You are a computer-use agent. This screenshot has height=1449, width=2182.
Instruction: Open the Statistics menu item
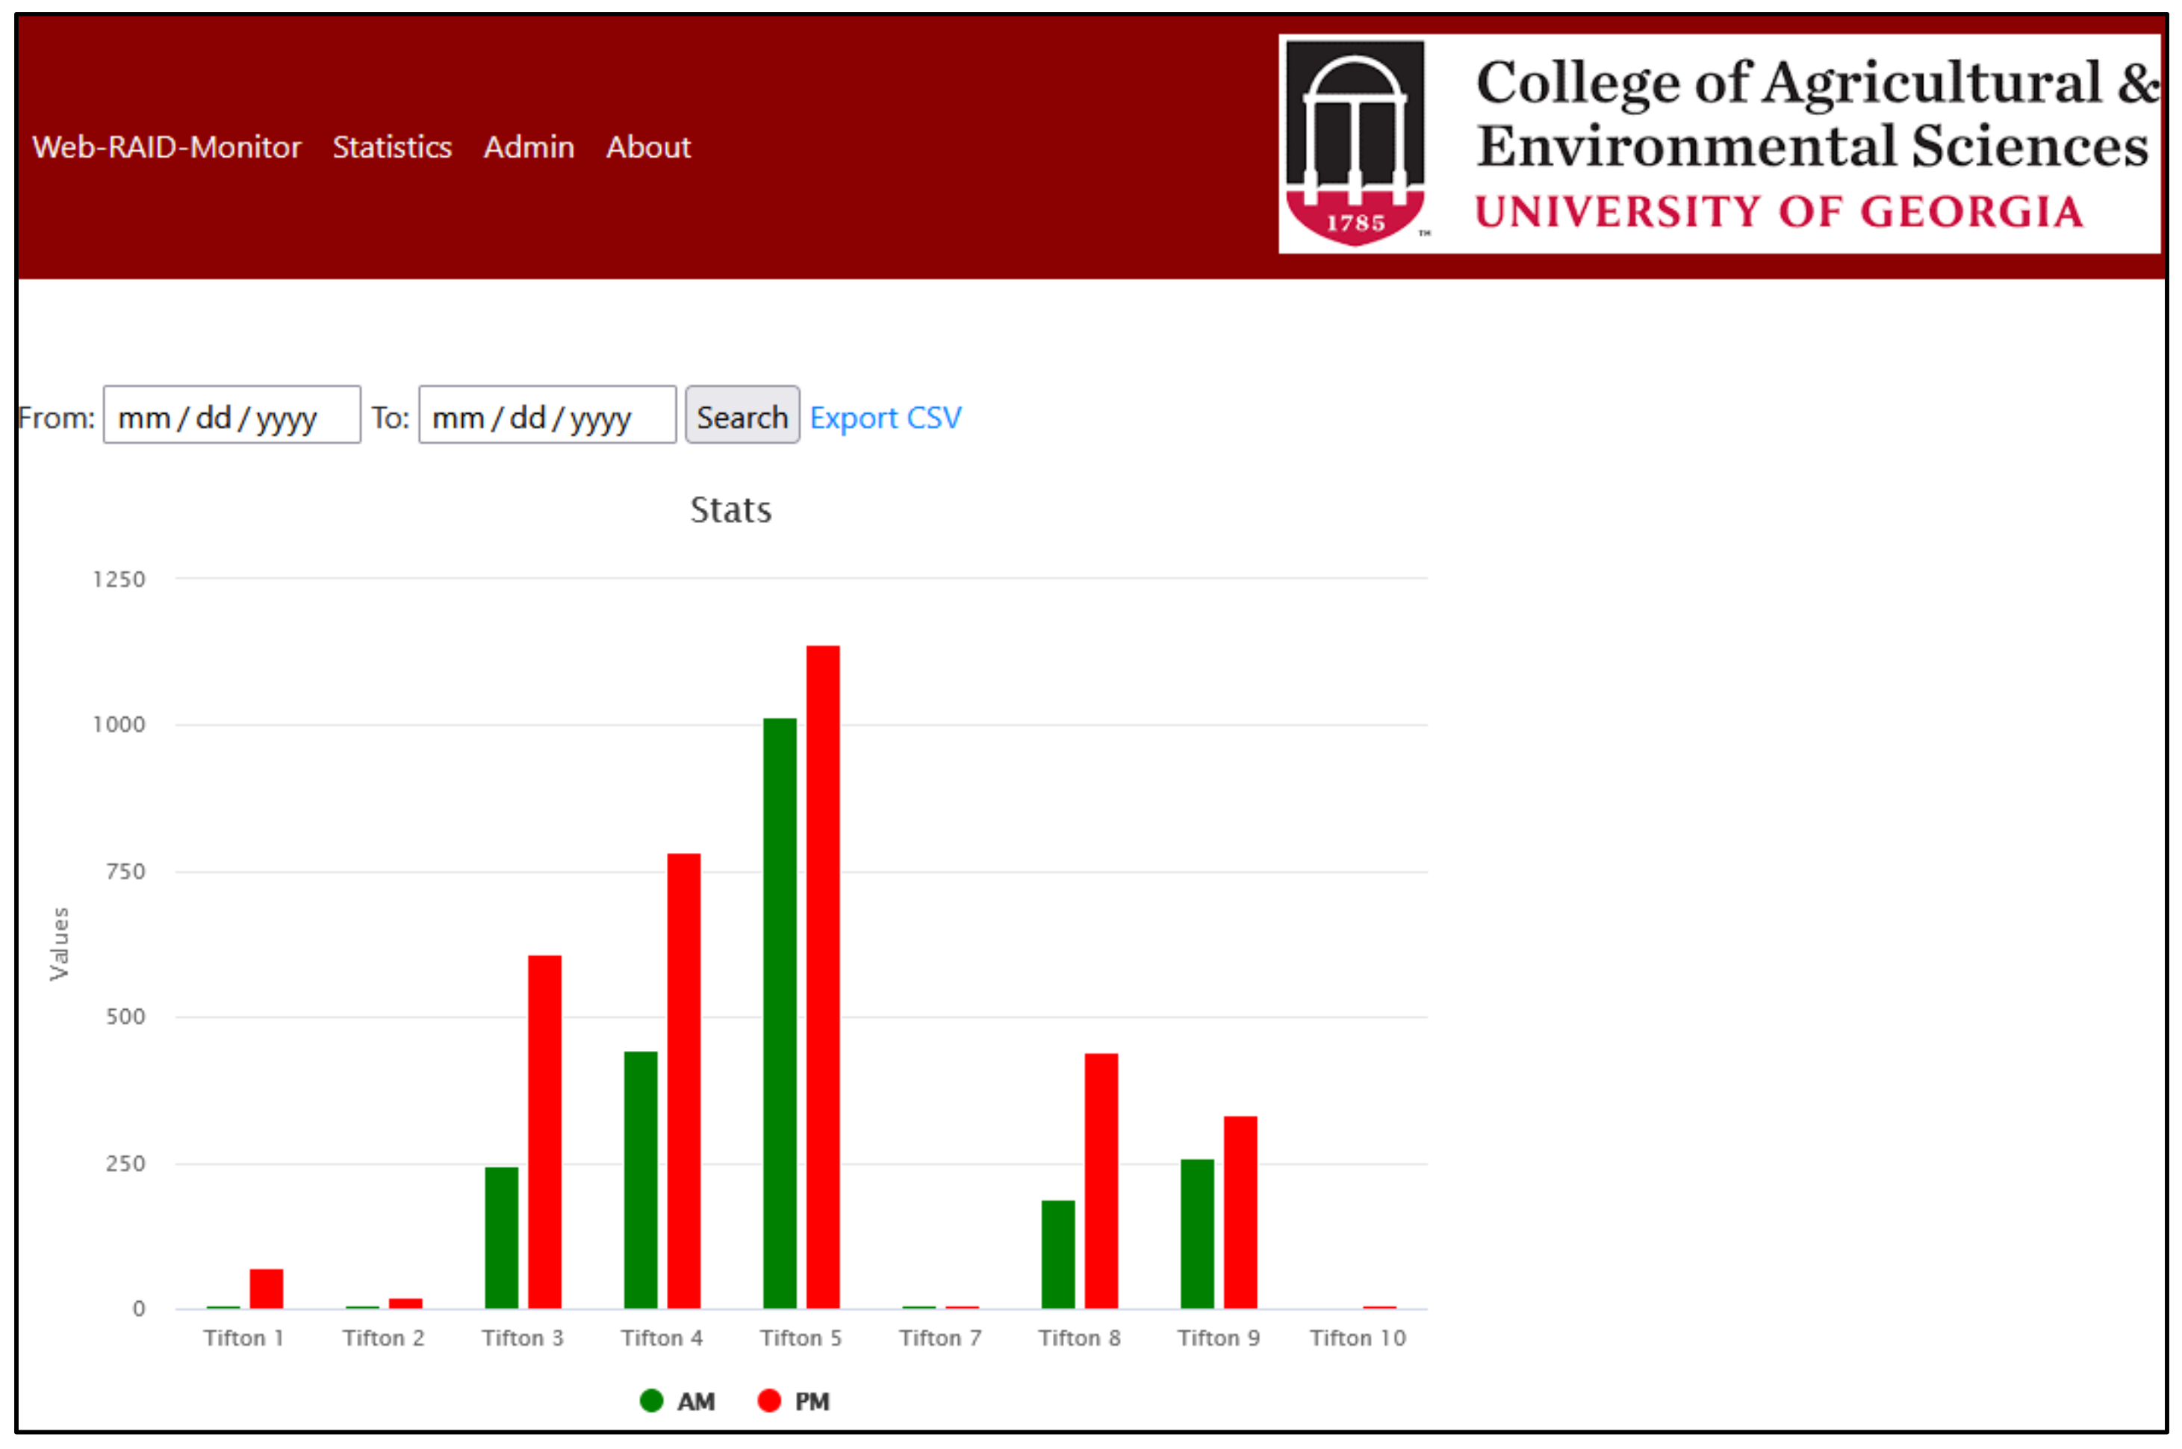pos(392,147)
